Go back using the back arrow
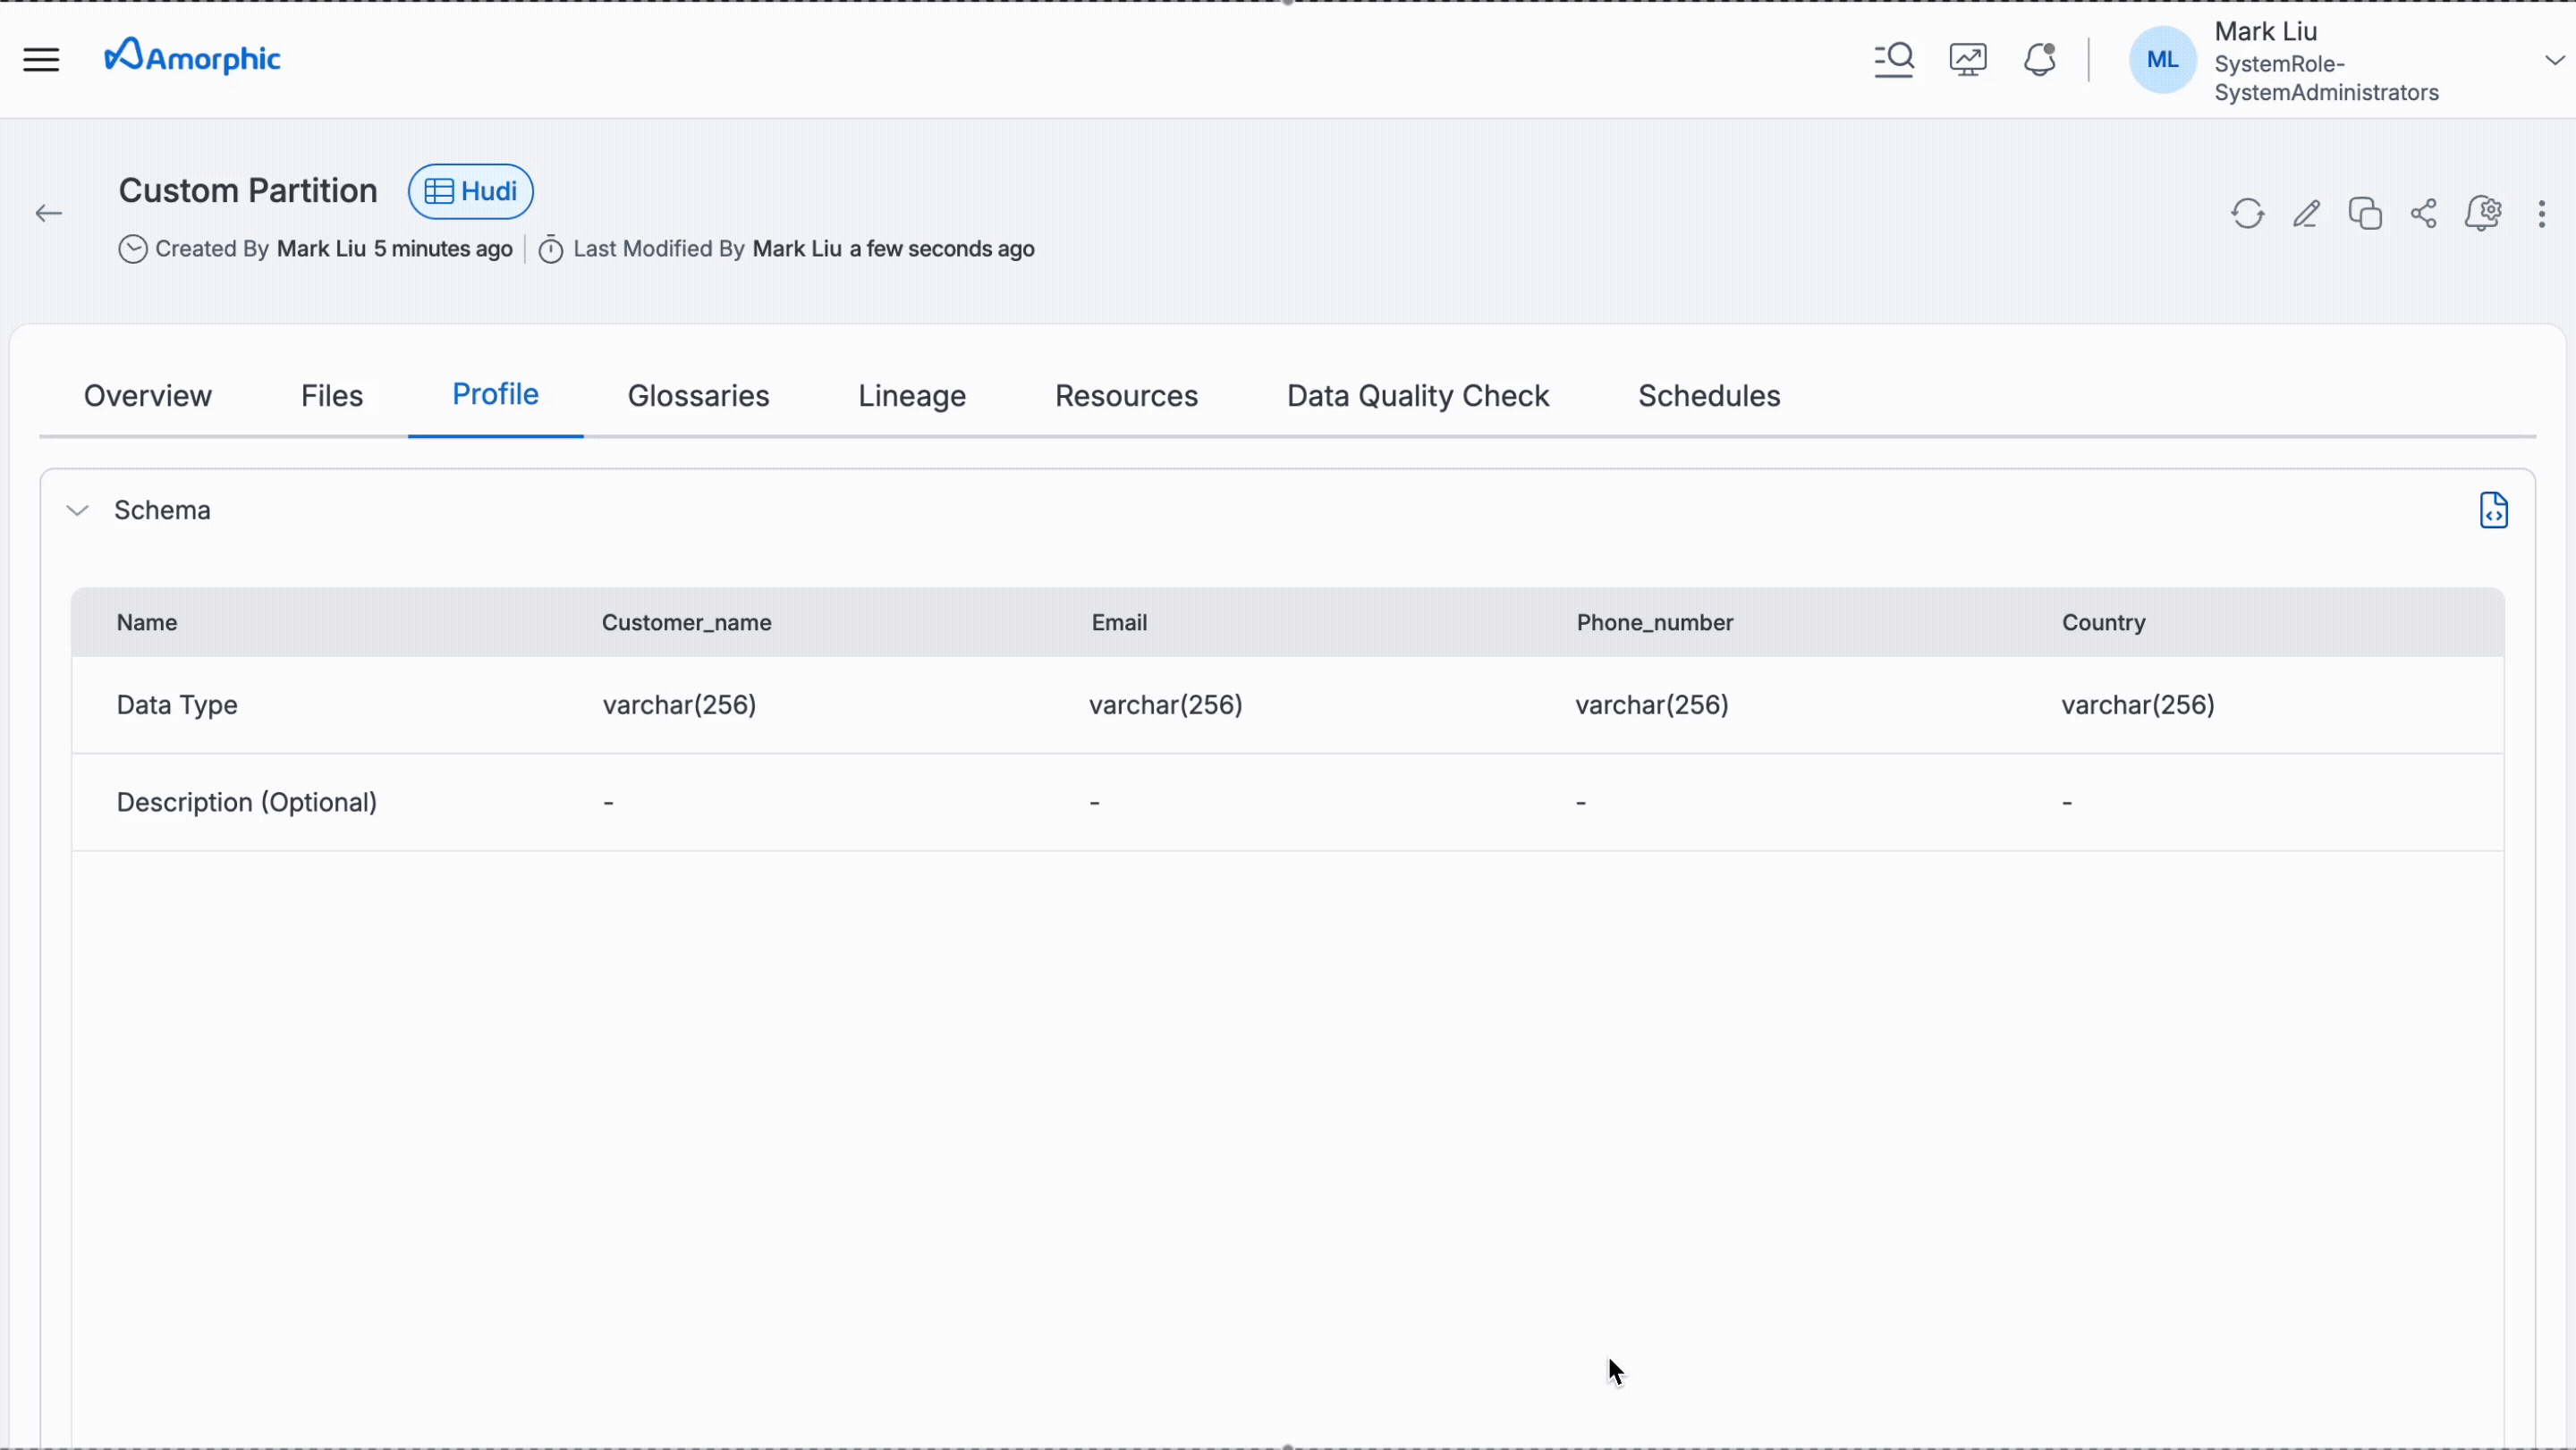This screenshot has height=1450, width=2576. [48, 213]
